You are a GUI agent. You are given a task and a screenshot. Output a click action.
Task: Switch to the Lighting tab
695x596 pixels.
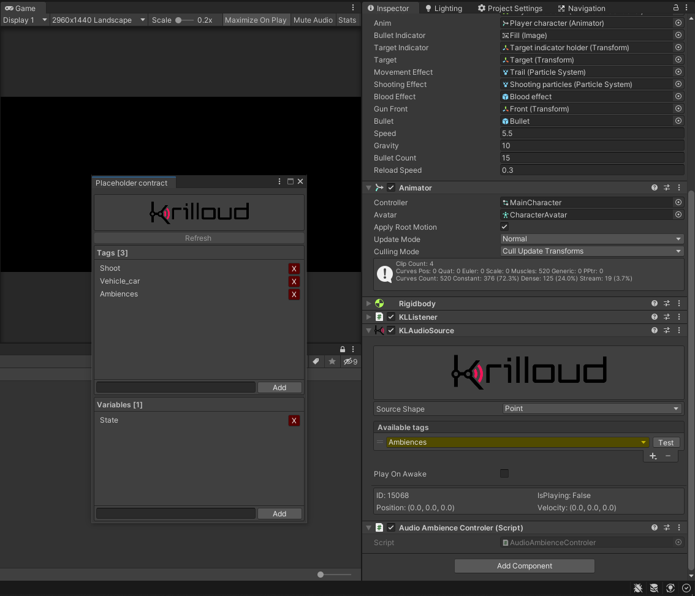coord(443,8)
